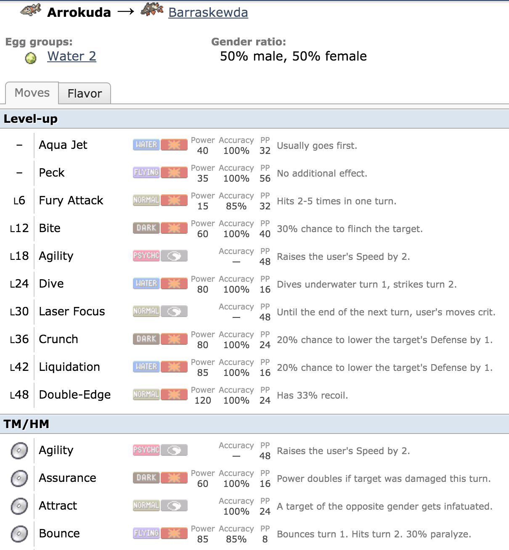The image size is (509, 550).
Task: Click the Water type badge for Aqua Jet
Action: tap(146, 145)
